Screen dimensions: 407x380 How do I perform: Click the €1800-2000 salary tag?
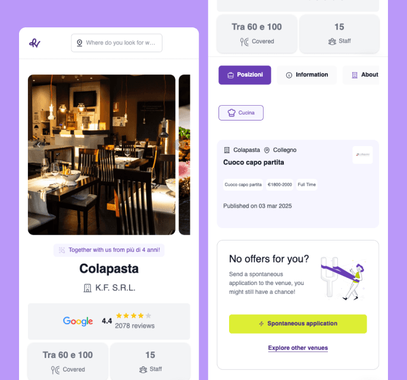[280, 185]
